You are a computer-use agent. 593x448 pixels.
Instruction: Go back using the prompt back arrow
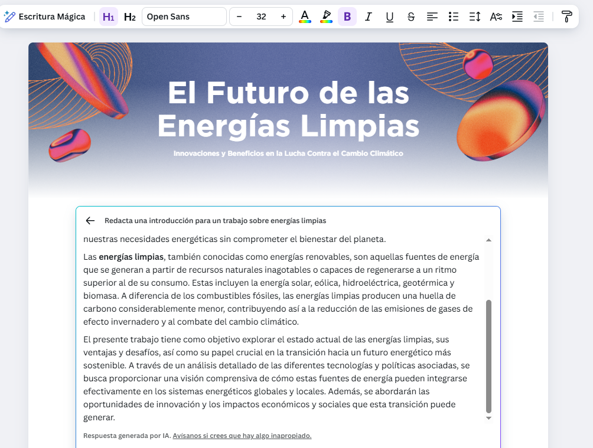click(x=90, y=221)
